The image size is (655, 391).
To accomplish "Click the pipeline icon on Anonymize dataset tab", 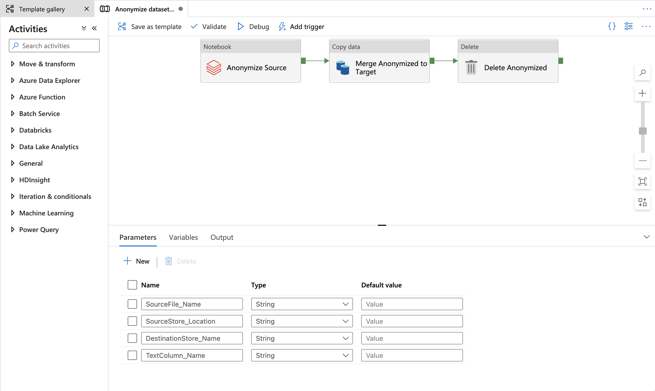I will [105, 9].
